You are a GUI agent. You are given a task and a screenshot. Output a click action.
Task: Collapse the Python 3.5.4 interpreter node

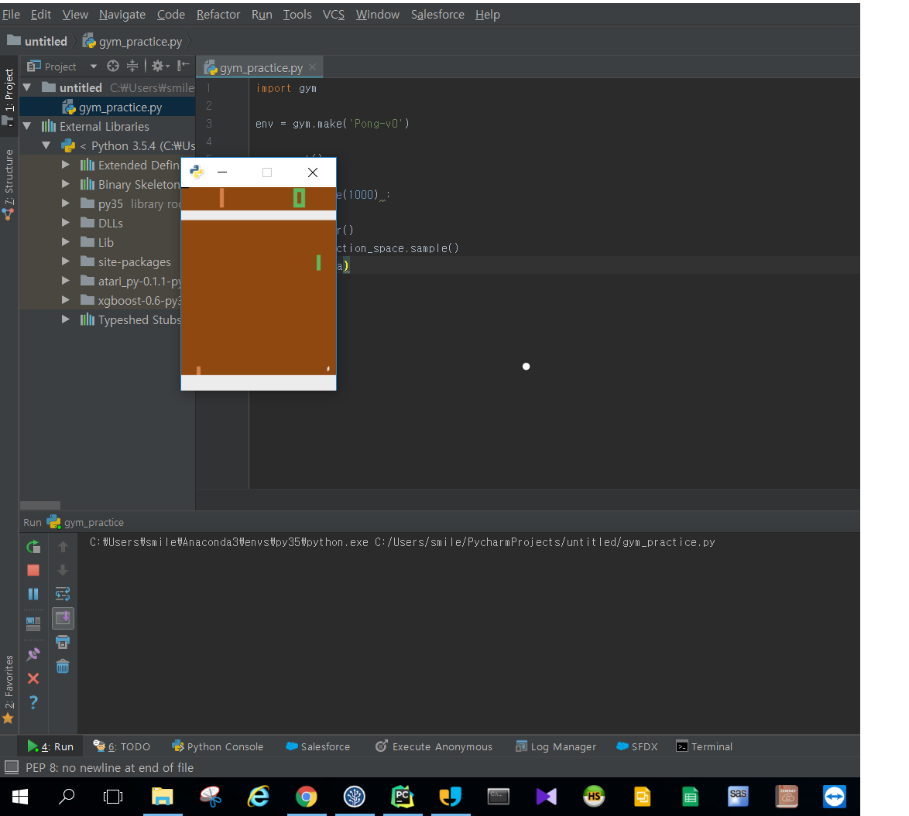pyautogui.click(x=46, y=145)
